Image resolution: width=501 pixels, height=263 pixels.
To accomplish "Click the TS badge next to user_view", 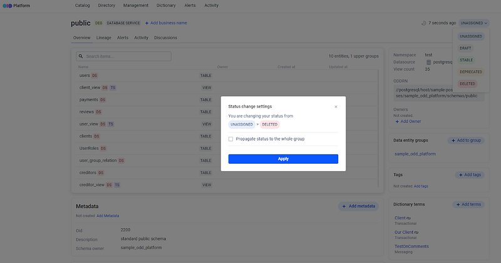I will pos(111,124).
